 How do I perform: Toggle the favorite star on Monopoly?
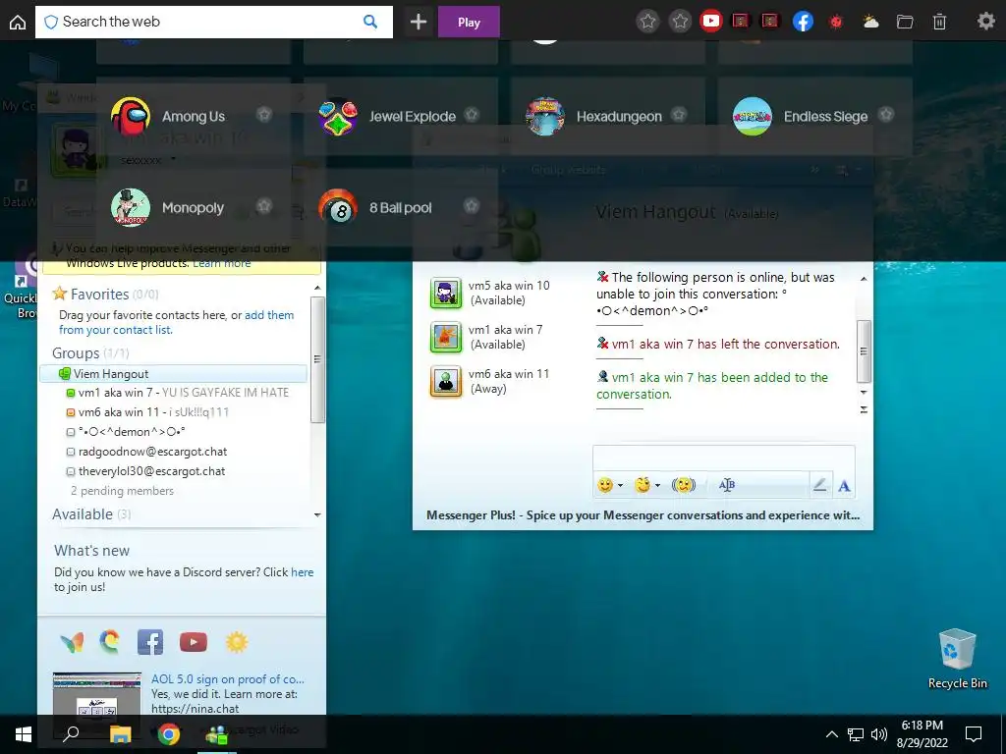(263, 206)
